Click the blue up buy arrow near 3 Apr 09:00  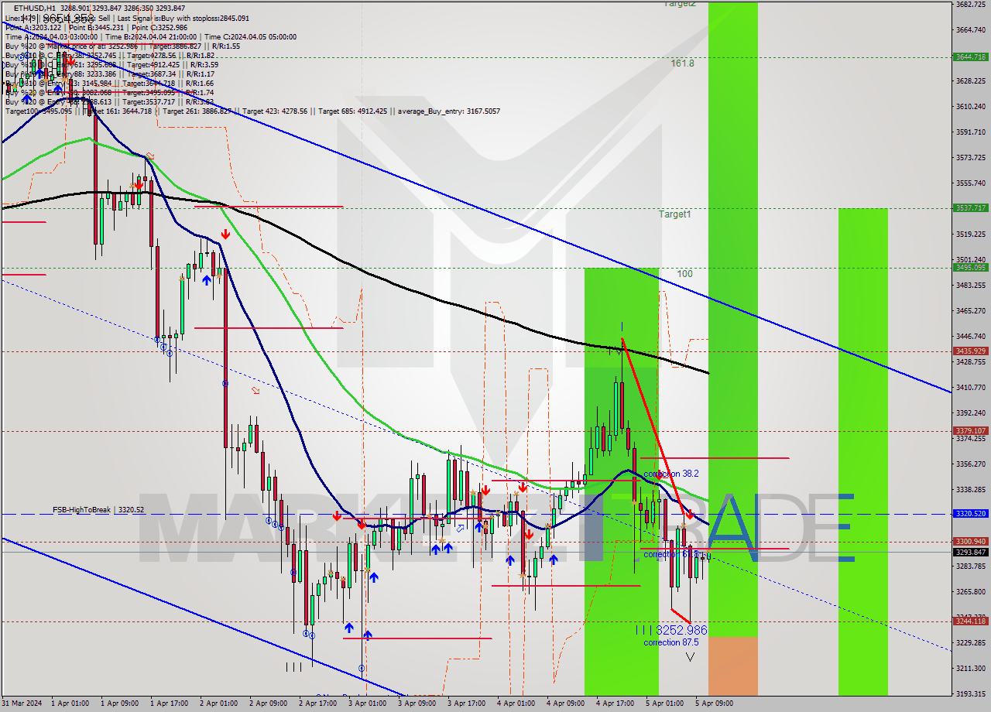[436, 549]
